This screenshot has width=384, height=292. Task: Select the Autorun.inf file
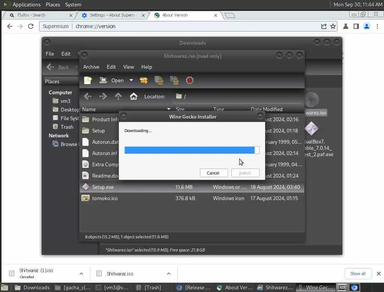100,153
